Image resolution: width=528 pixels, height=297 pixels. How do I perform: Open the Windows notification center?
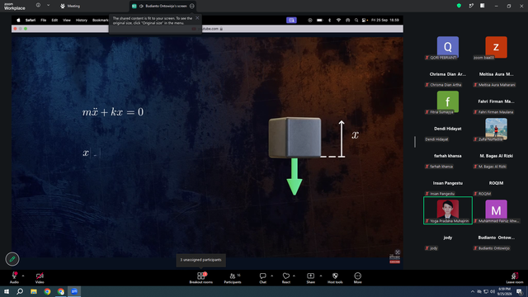520,291
